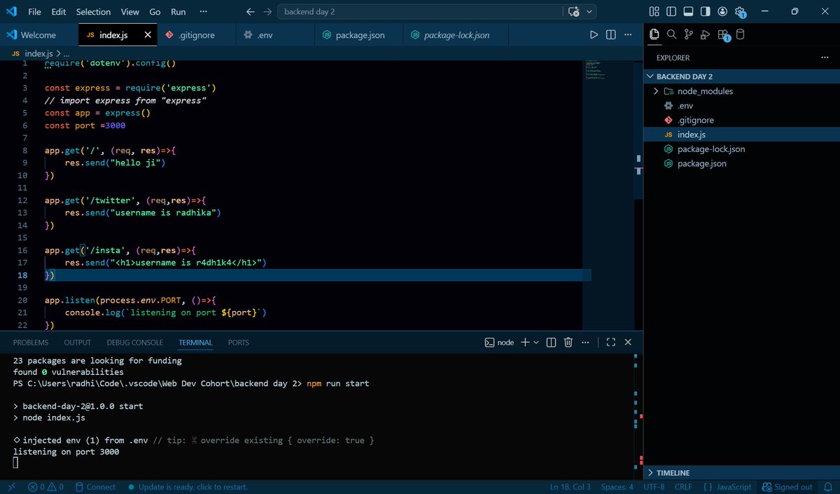Click the Signed out status item
840x494 pixels.
pyautogui.click(x=787, y=487)
